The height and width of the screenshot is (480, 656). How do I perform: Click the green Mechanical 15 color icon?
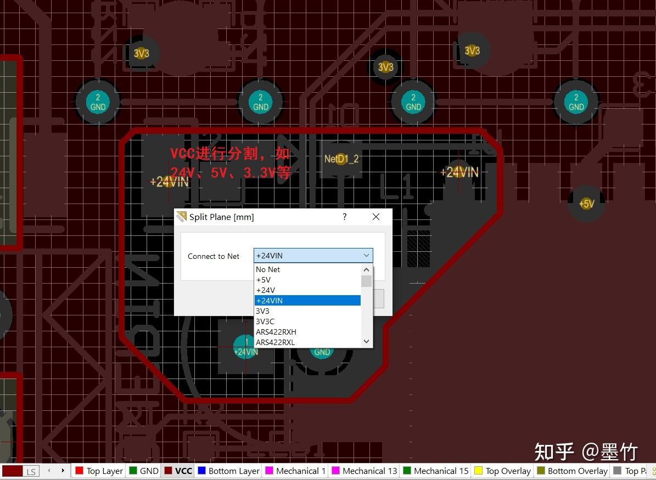[x=406, y=471]
